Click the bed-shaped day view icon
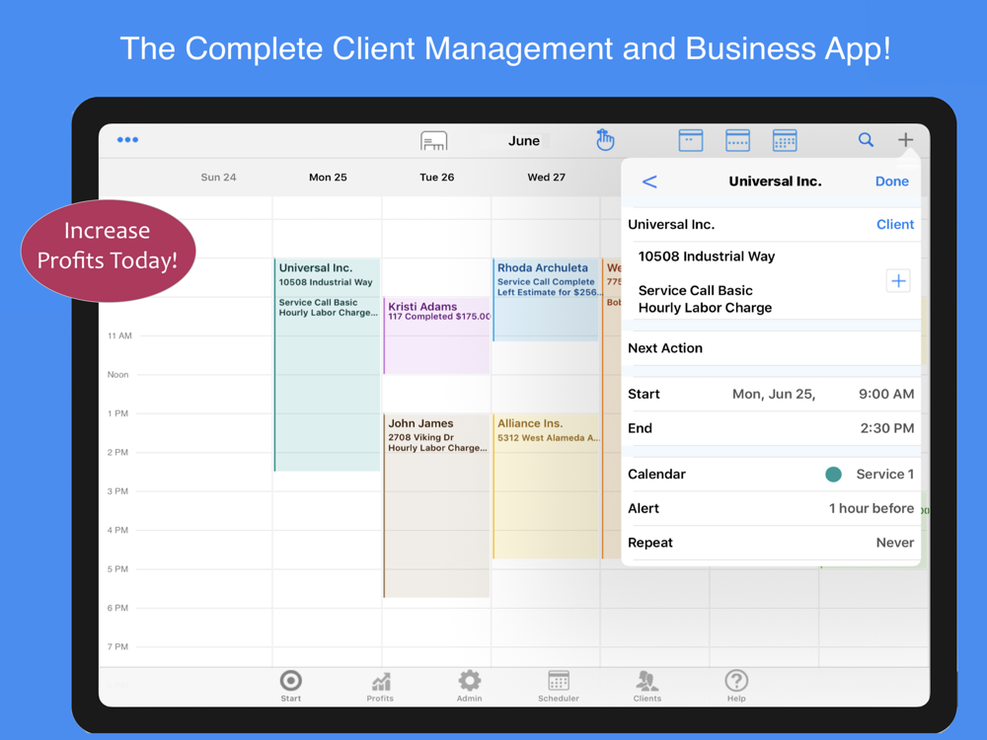This screenshot has width=987, height=740. (x=433, y=140)
